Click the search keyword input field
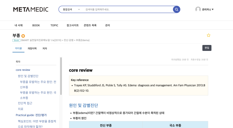The height and width of the screenshot is (128, 233). click(x=128, y=9)
